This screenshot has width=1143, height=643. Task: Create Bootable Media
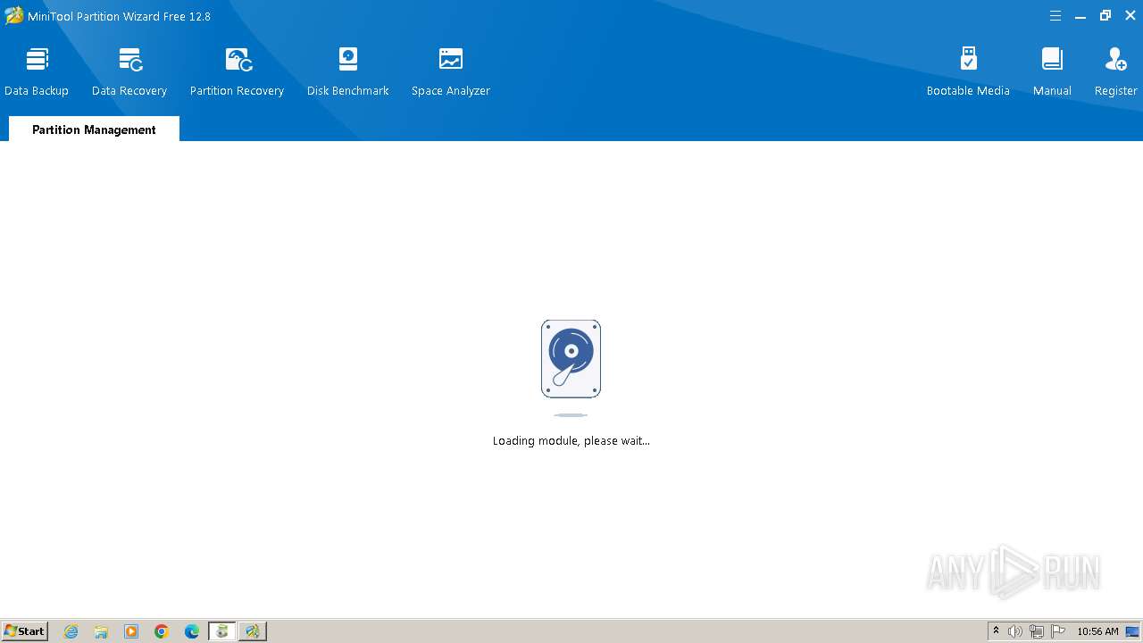pyautogui.click(x=968, y=72)
